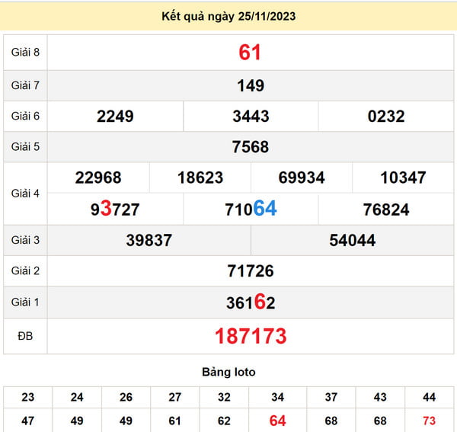Select Giải 4 number 76824
This screenshot has width=457, height=432.
coord(386,210)
